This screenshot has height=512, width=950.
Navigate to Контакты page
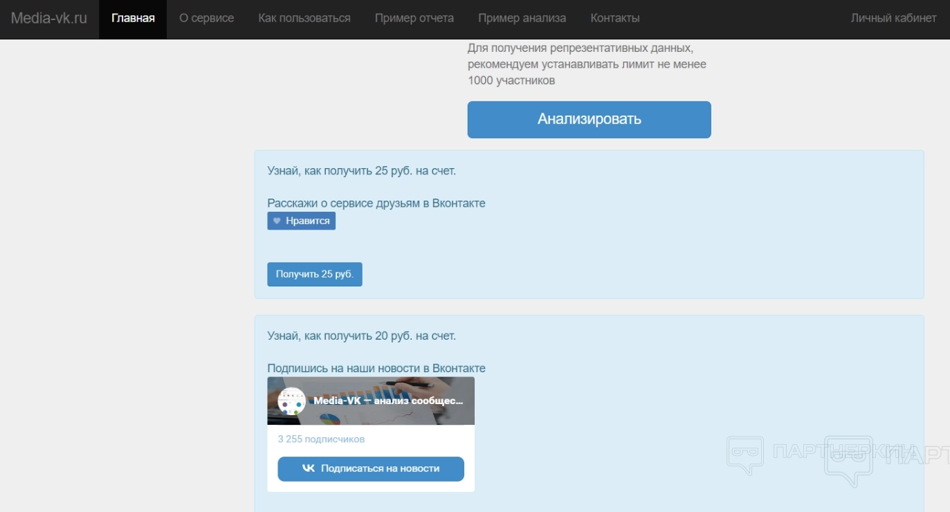click(615, 19)
